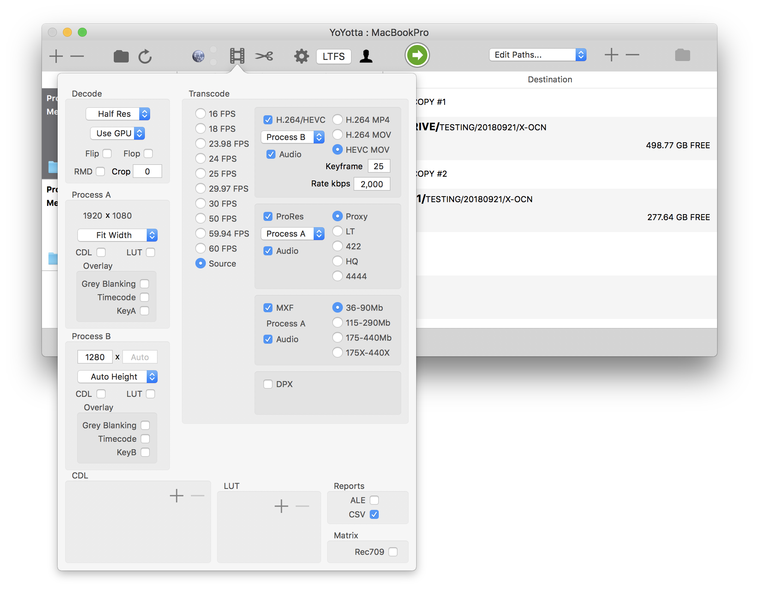Uncheck the CSV report checkbox
759x596 pixels.
coord(374,514)
